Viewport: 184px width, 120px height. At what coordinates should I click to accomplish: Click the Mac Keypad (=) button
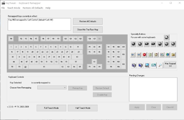[170, 65]
